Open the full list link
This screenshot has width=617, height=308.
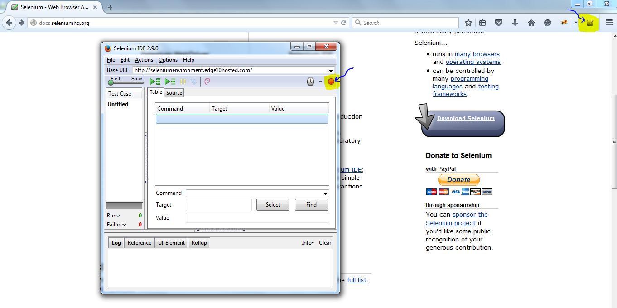click(x=357, y=280)
